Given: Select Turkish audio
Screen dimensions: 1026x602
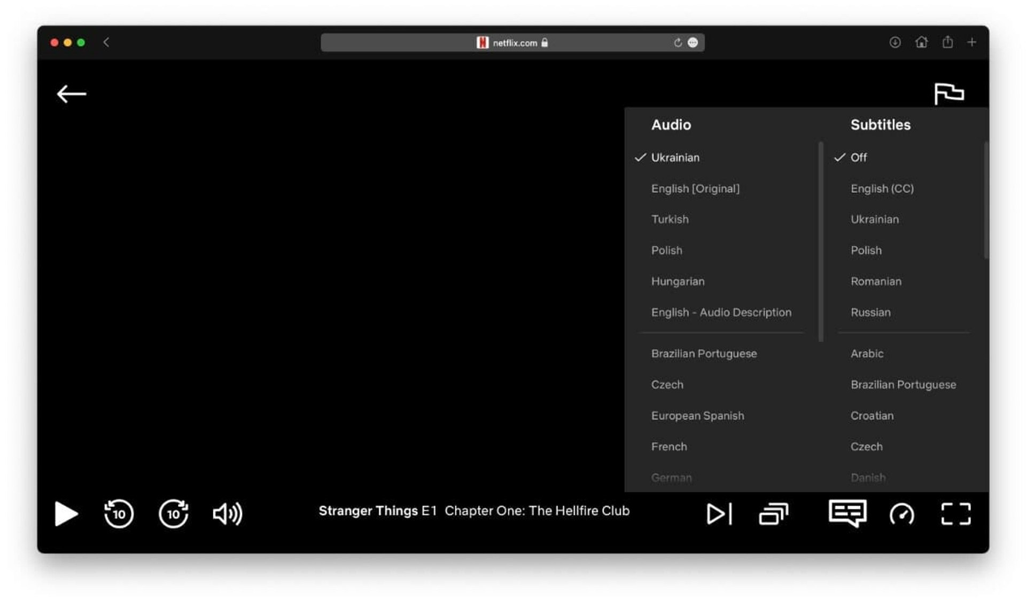Looking at the screenshot, I should pos(670,219).
